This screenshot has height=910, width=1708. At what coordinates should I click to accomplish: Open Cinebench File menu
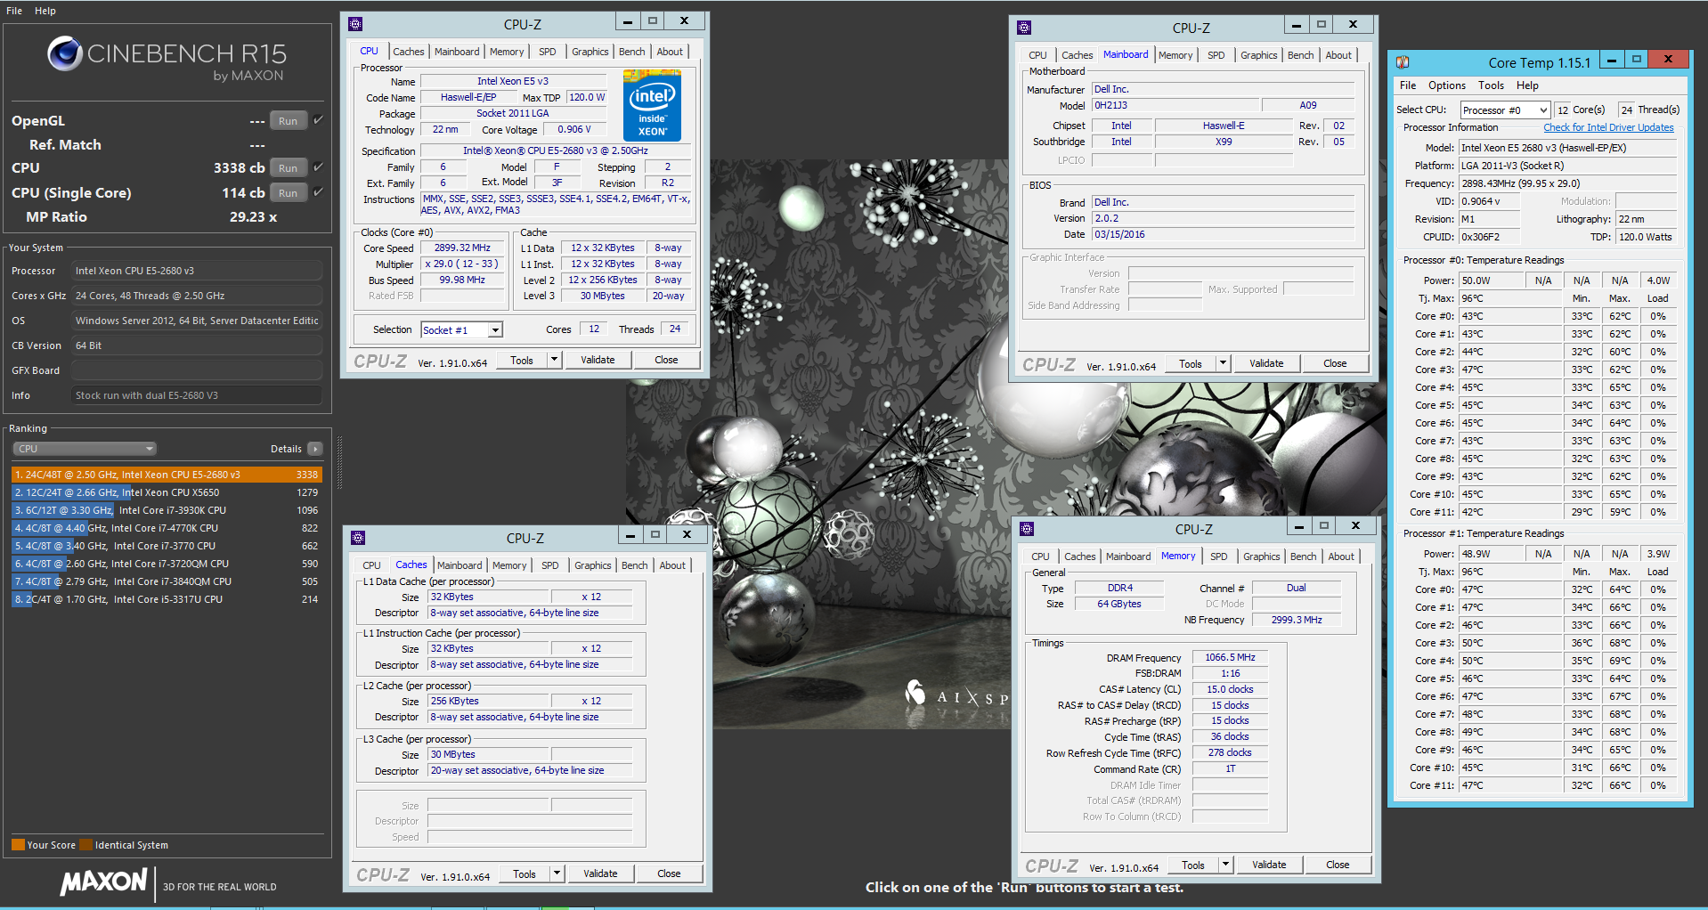(14, 11)
